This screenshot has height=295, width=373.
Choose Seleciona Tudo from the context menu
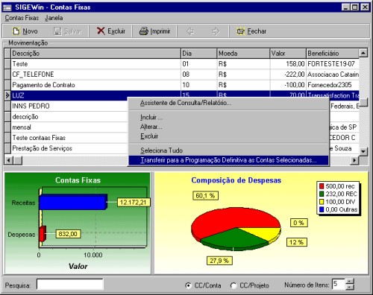[x=228, y=150]
